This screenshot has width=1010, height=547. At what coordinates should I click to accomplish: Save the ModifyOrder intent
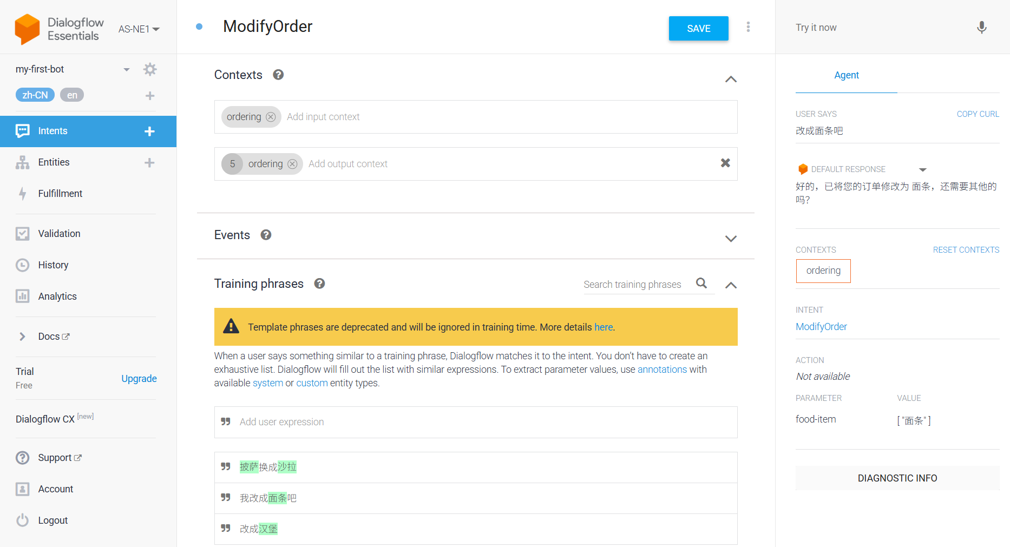[x=699, y=29]
